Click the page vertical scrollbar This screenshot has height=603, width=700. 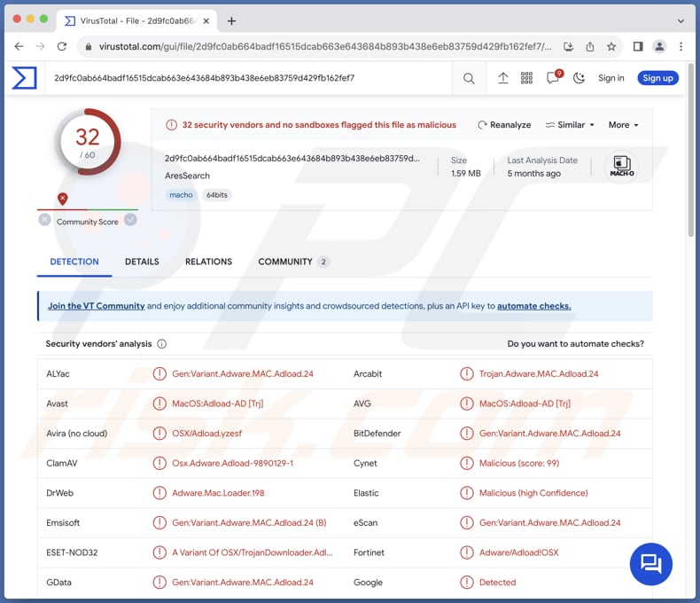[691, 152]
